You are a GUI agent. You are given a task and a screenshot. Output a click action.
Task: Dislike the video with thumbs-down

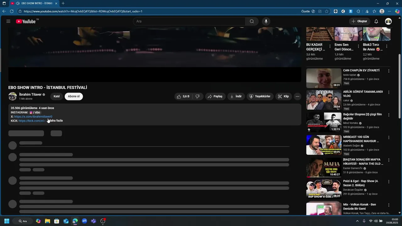198,96
